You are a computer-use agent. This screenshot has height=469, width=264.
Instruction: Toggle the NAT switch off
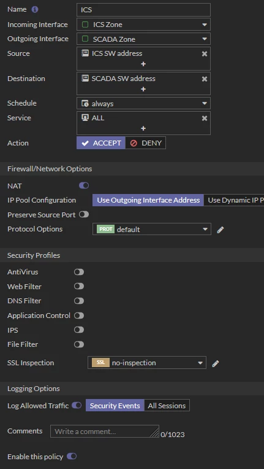[84, 186]
